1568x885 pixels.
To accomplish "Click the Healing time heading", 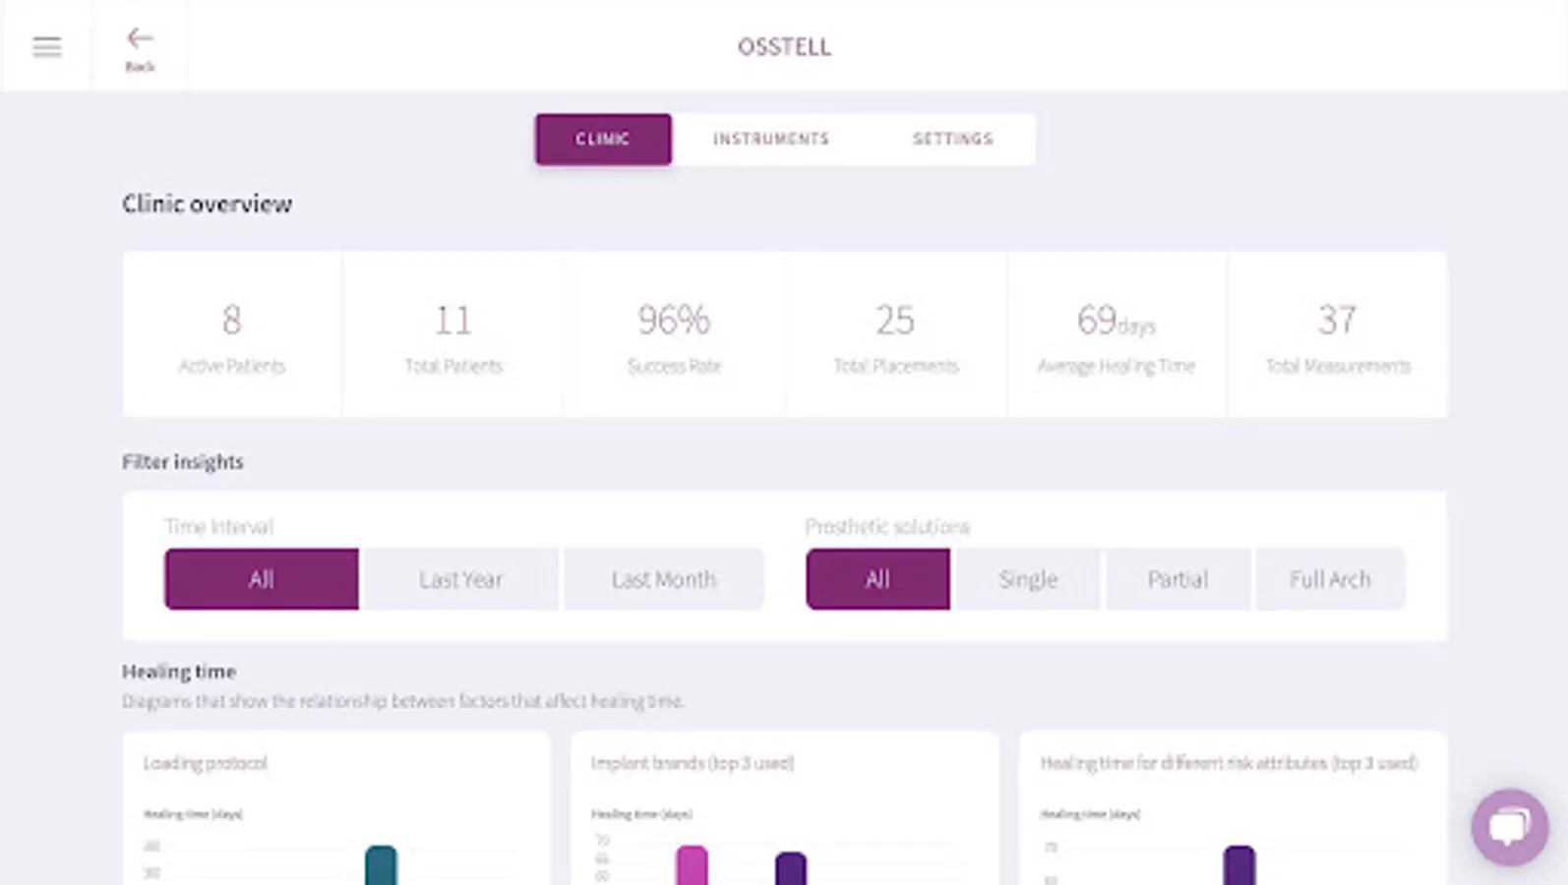I will point(179,672).
